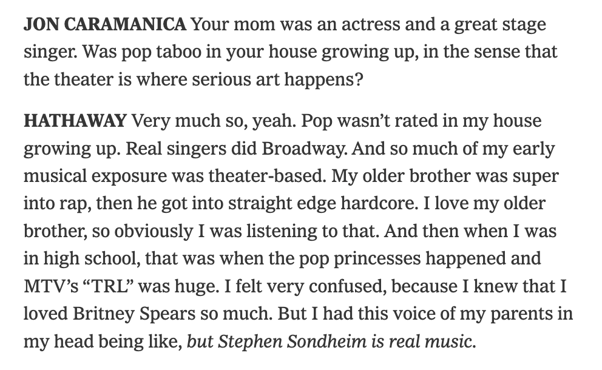Click the bold HATHAWAY speaker label

click(x=75, y=121)
